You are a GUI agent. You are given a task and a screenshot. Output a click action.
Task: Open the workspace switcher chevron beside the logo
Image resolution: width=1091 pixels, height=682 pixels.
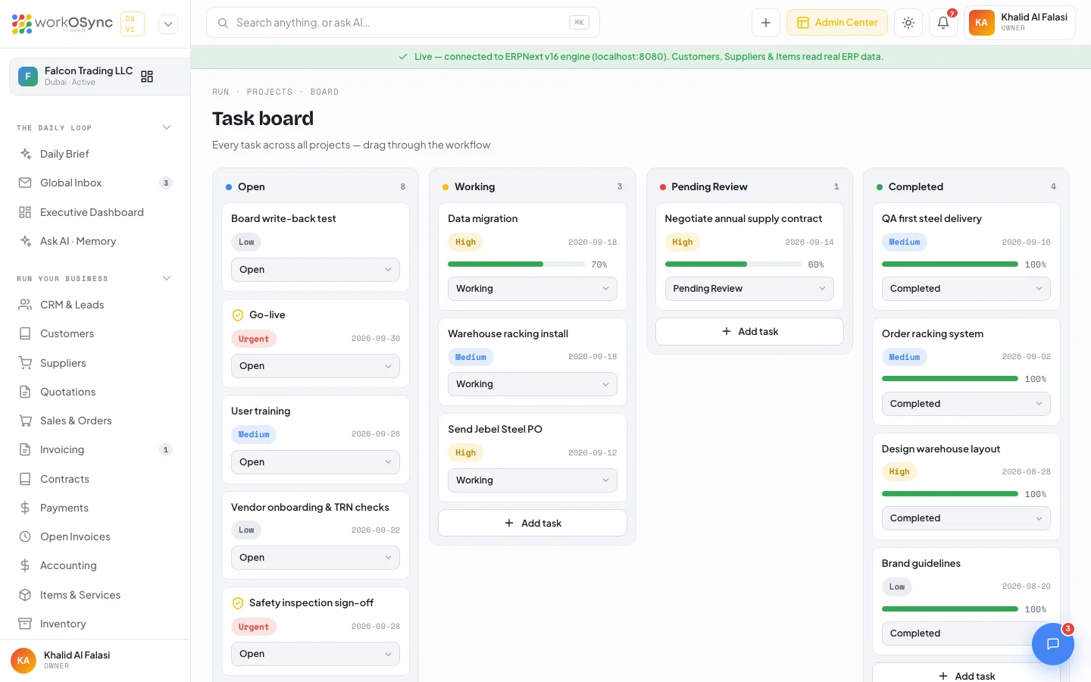pyautogui.click(x=168, y=24)
